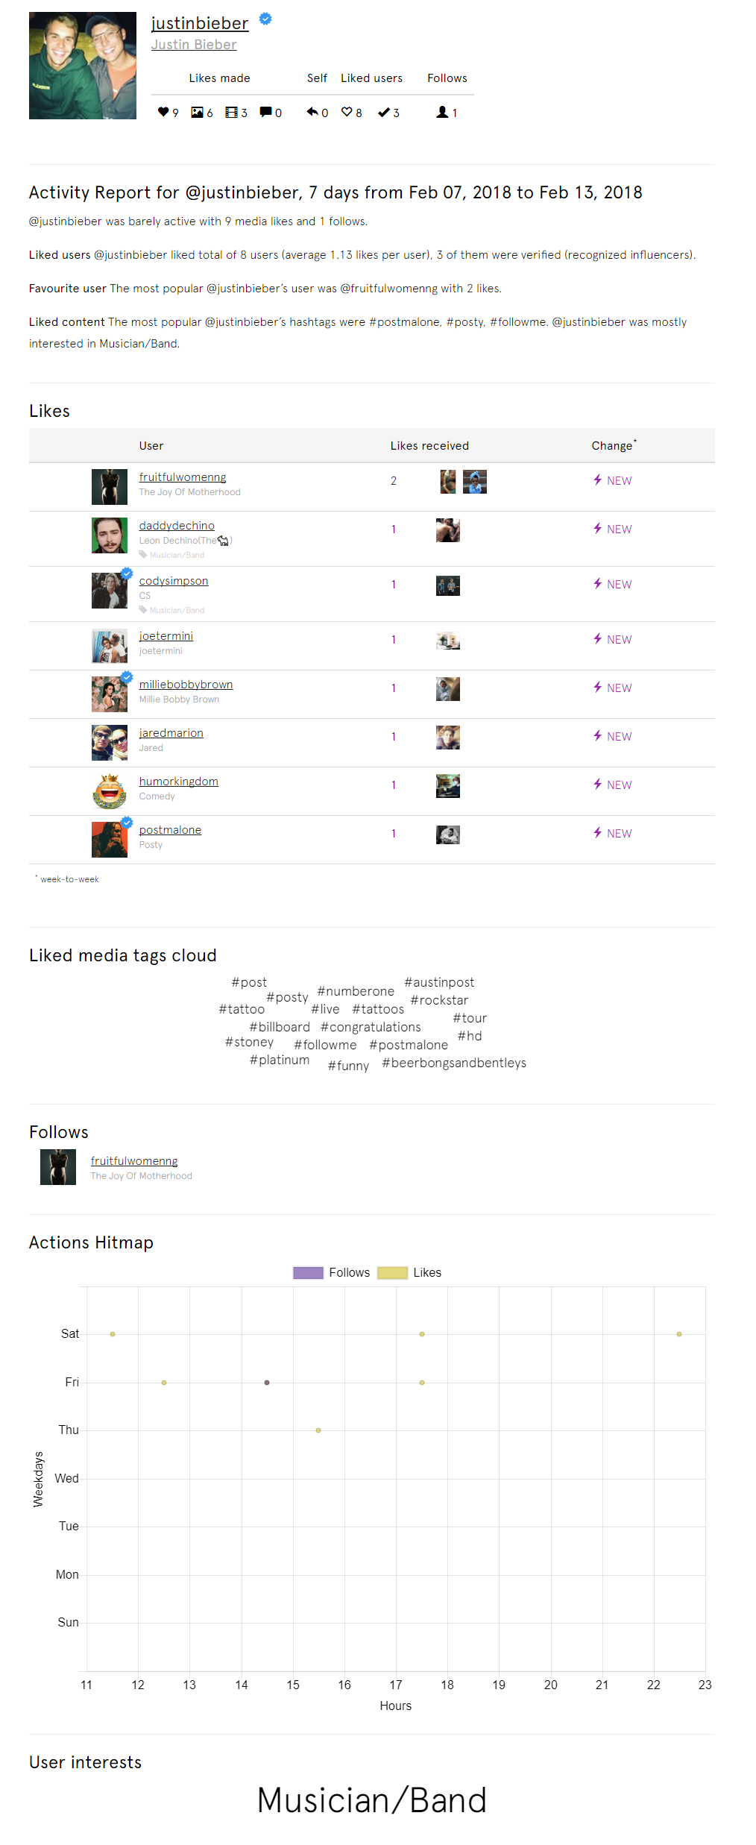
Task: Click the liked users heart outline icon
Action: [347, 112]
